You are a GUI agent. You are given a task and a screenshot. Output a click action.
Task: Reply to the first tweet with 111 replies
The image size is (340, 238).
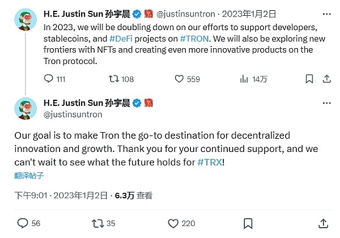(48, 79)
